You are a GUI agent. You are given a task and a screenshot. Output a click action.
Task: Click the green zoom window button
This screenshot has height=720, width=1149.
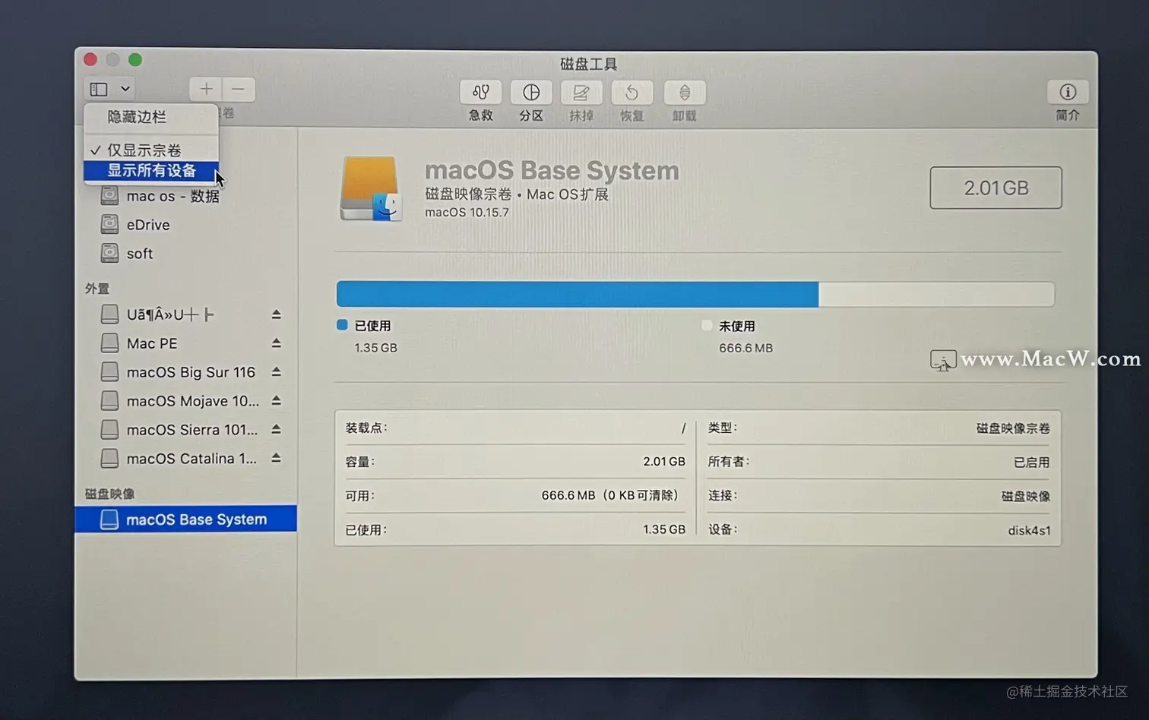pyautogui.click(x=135, y=59)
